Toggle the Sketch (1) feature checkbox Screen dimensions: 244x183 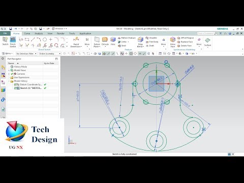coord(15,88)
